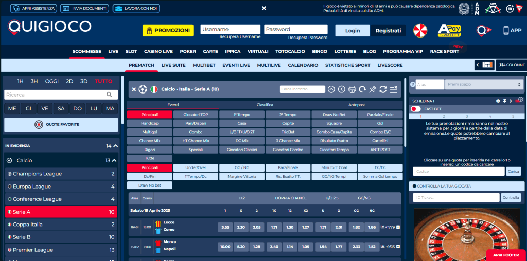Click the printer icon
The image size is (527, 261).
(x=352, y=89)
